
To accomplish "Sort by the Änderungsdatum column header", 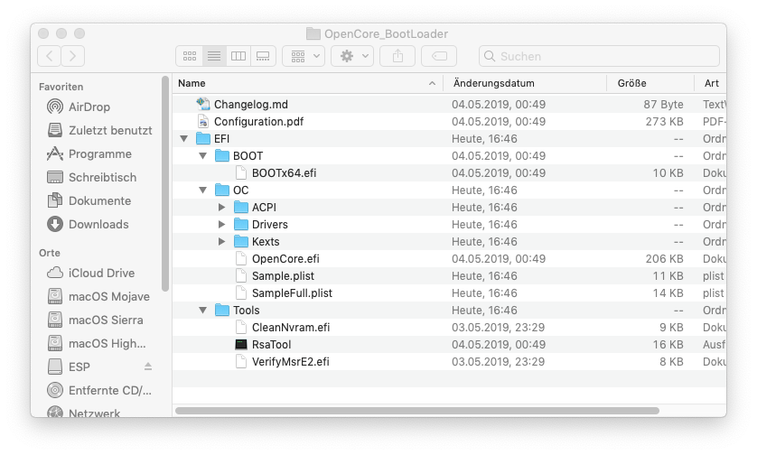I will (525, 83).
